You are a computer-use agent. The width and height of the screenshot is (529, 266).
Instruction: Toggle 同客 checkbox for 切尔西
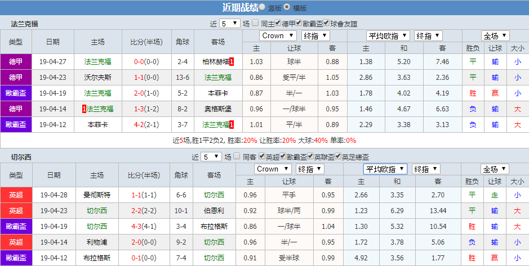237,156
